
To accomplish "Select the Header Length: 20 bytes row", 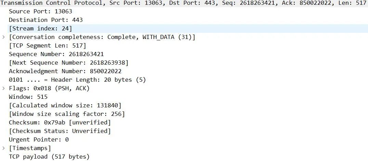I will point(77,80).
